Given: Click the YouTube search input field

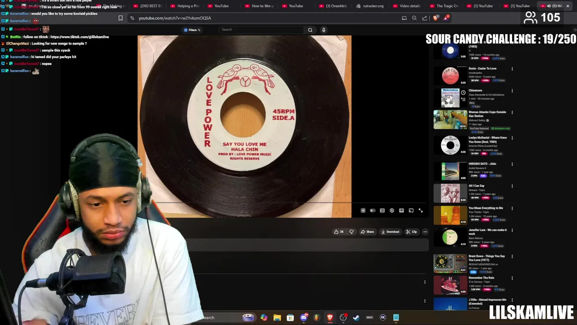Looking at the screenshot, I should pos(261,30).
